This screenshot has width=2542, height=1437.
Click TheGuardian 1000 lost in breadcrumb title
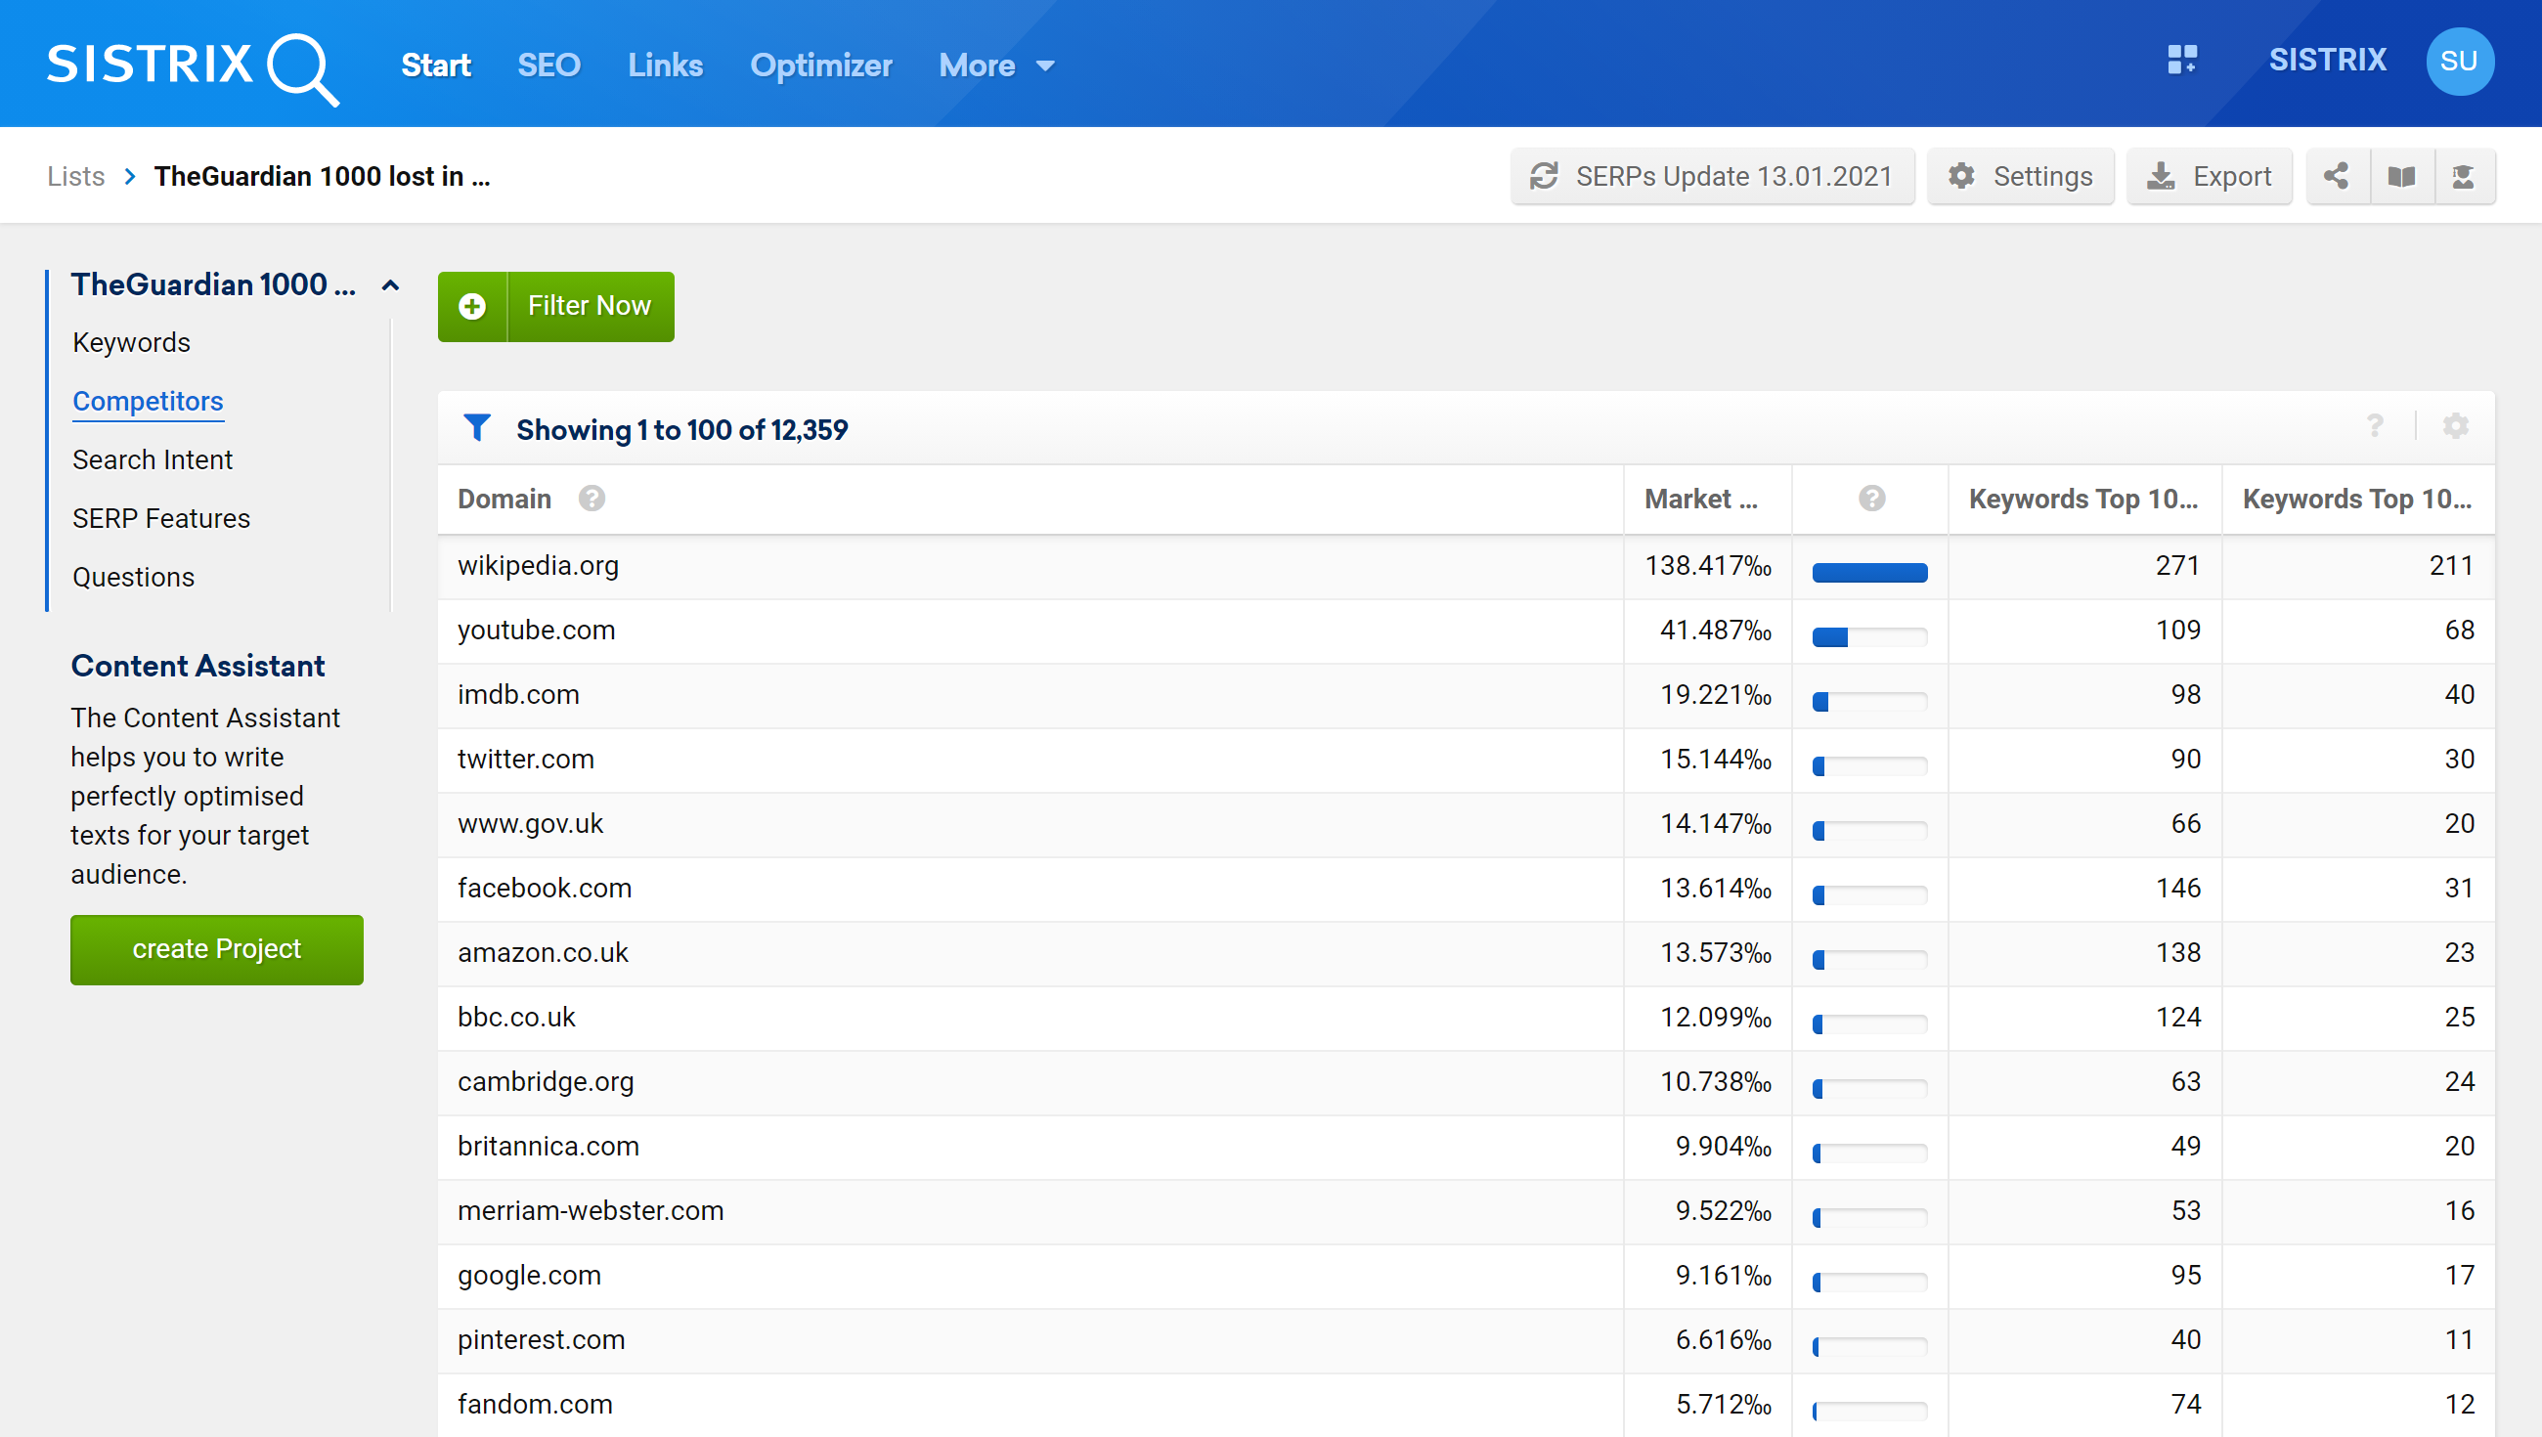point(322,176)
